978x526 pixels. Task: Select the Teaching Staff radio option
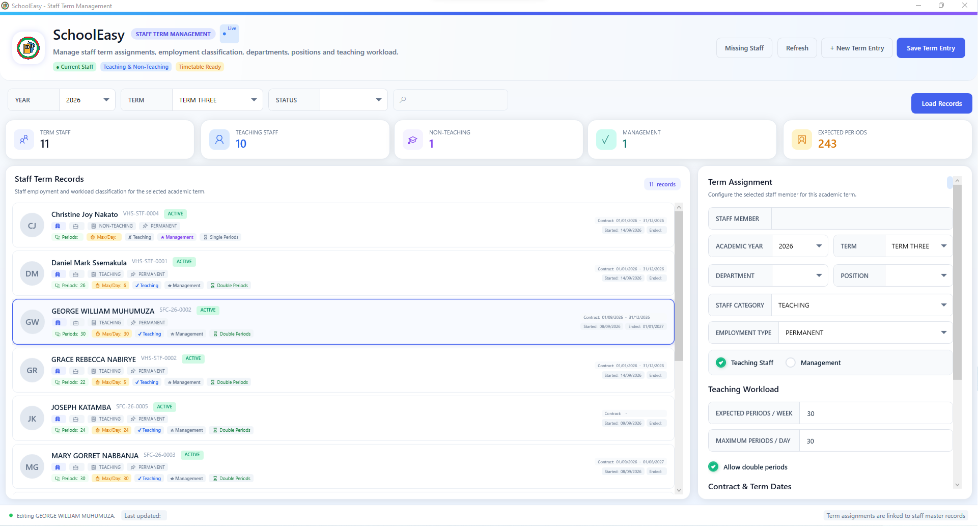click(721, 363)
